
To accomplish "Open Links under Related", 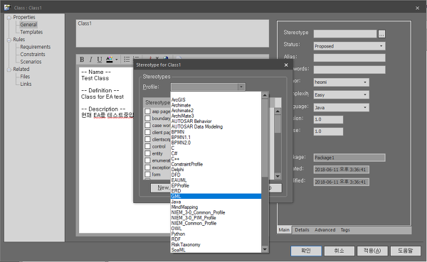I will (x=26, y=84).
